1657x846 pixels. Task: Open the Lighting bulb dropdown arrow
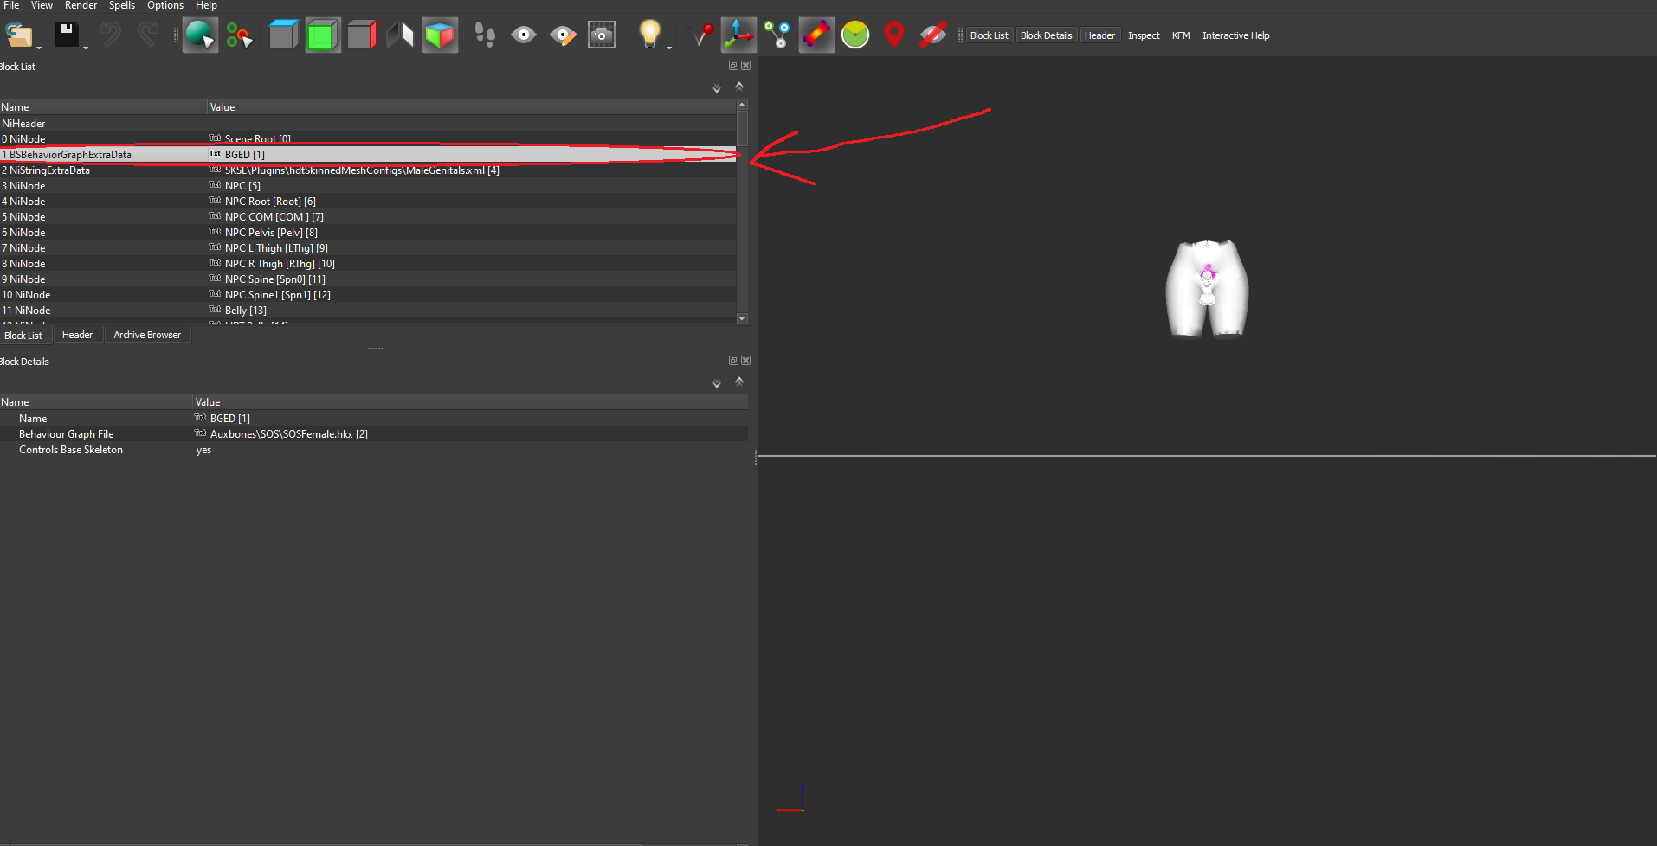(x=669, y=48)
